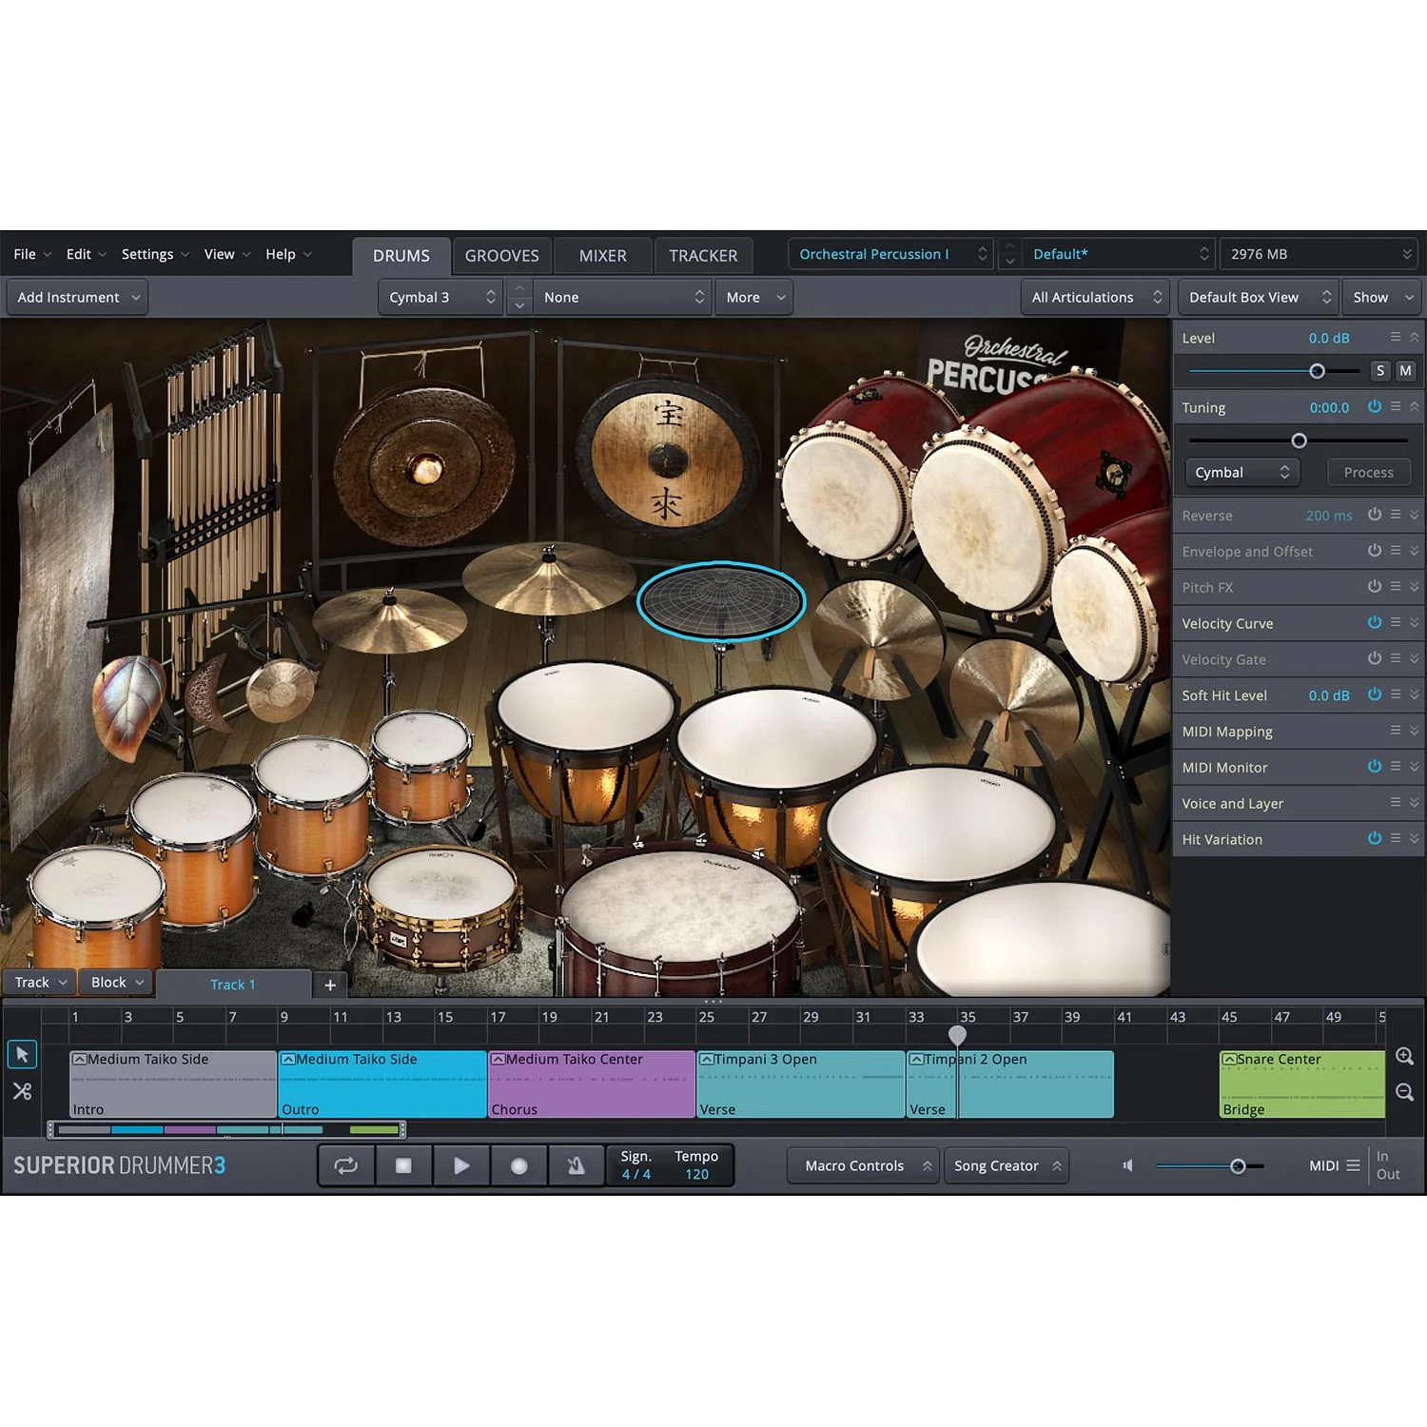This screenshot has width=1427, height=1427.
Task: Switch to the TRACKER tab
Action: point(703,256)
